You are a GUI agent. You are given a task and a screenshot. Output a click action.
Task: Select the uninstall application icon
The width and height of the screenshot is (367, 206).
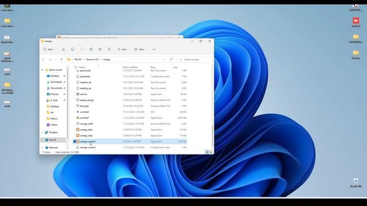pyautogui.click(x=78, y=118)
